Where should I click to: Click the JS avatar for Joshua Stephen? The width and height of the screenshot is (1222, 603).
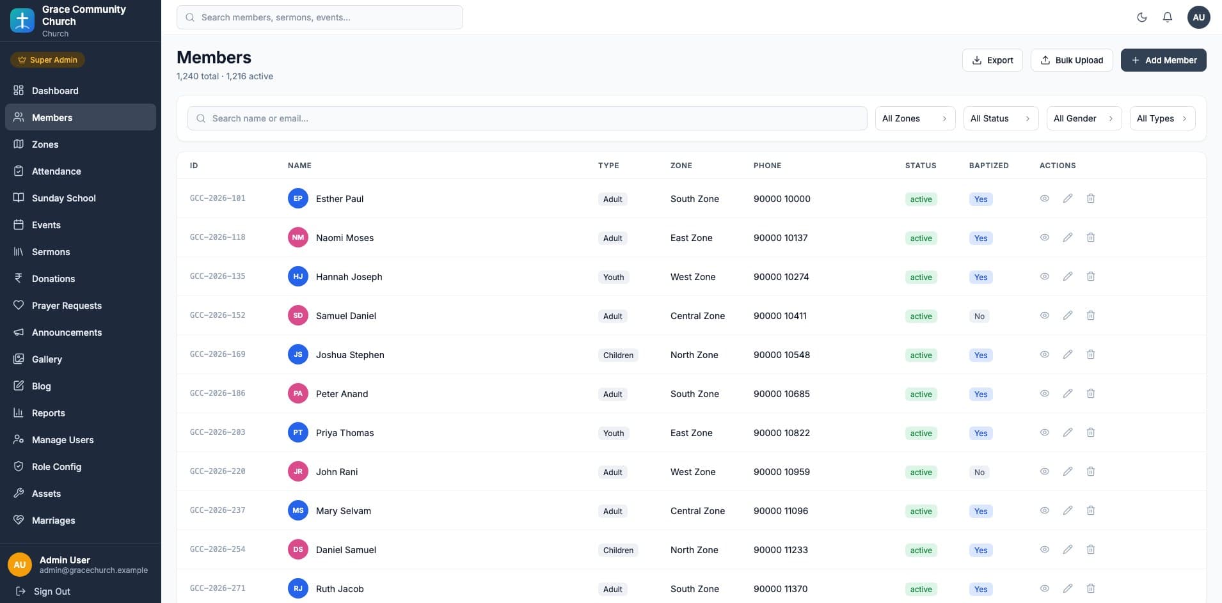[298, 354]
